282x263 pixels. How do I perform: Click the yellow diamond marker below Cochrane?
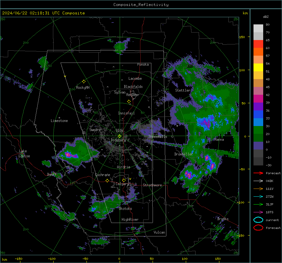(x=107, y=181)
